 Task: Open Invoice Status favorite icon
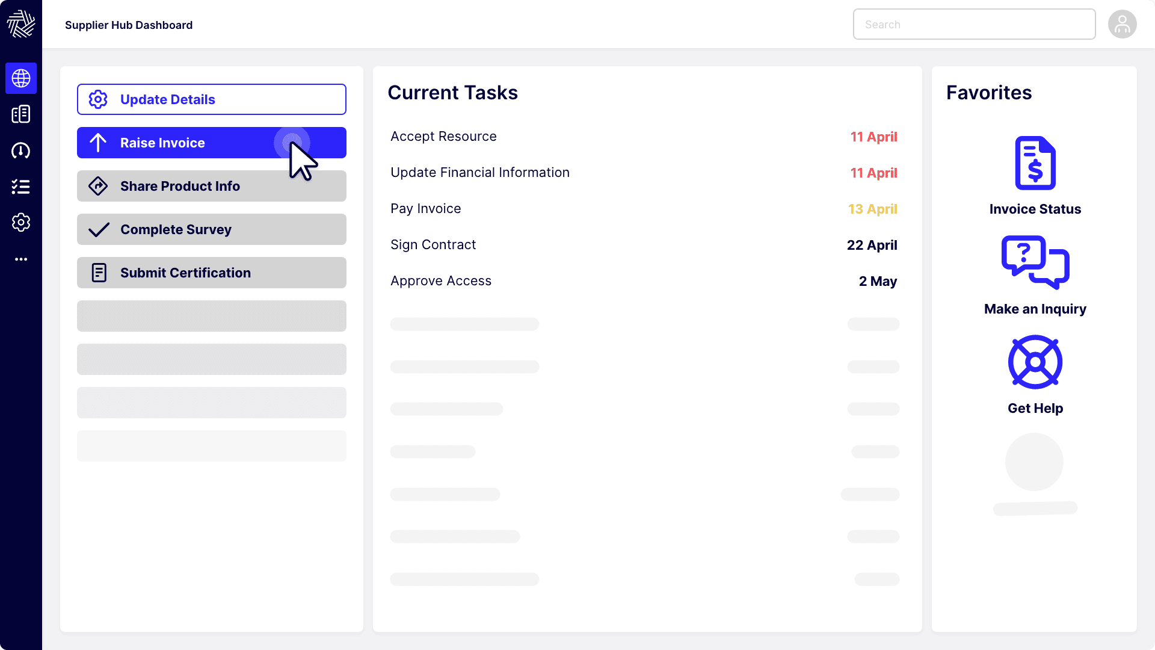(x=1035, y=163)
